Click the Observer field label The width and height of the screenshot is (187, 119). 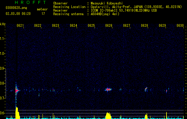(x=60, y=3)
